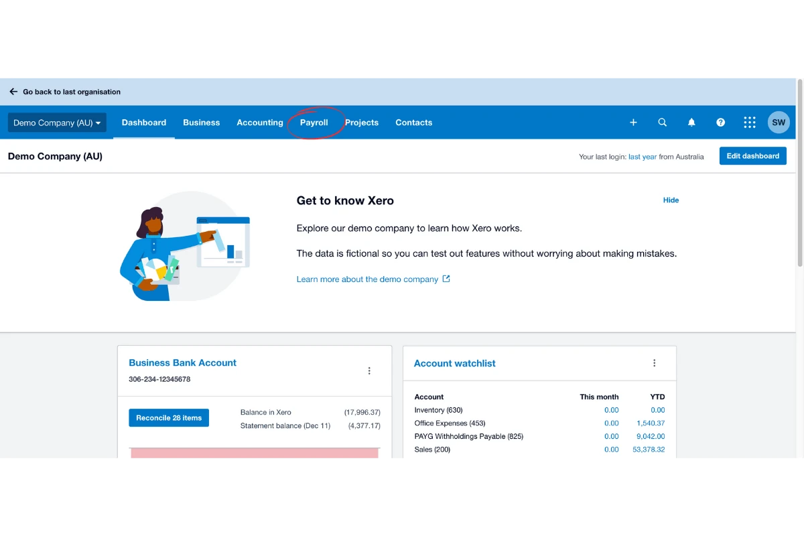Open Account watchlist options menu
This screenshot has width=804, height=536.
click(x=655, y=363)
